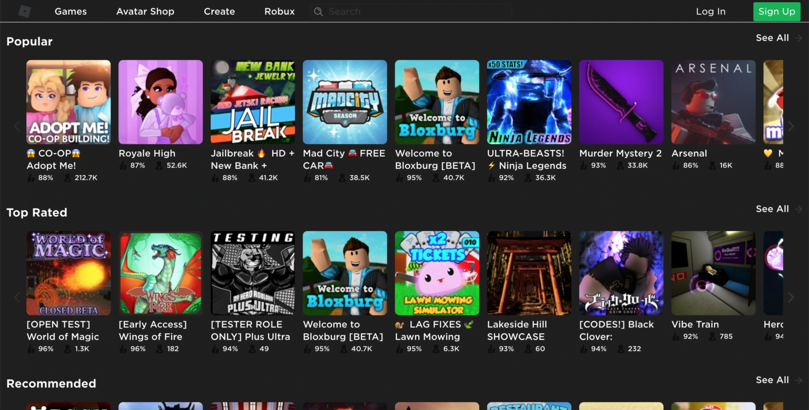Click the Roblox logo icon
This screenshot has width=809, height=410.
click(24, 11)
